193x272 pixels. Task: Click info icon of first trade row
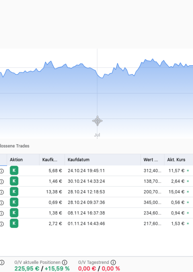coord(2,171)
